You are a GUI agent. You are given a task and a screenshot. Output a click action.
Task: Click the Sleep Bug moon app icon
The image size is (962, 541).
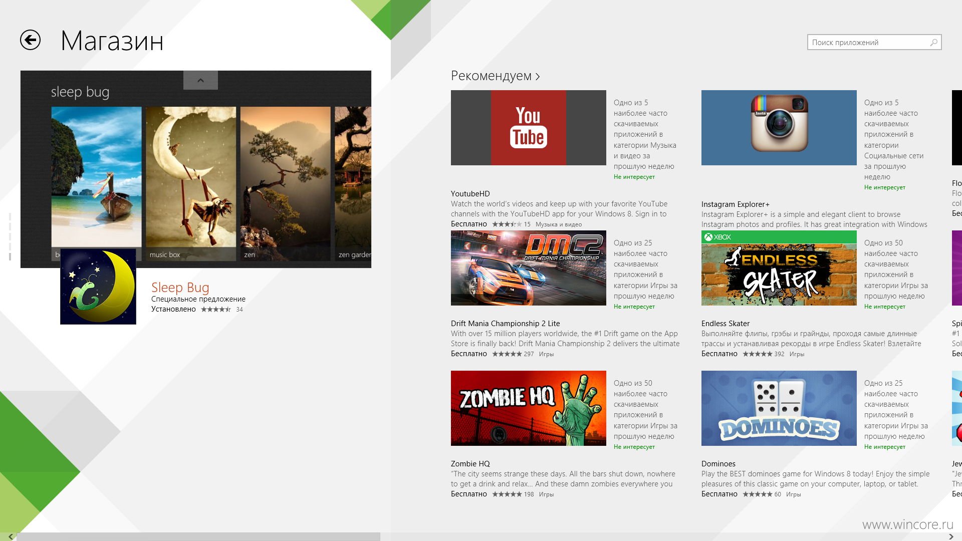click(x=98, y=287)
